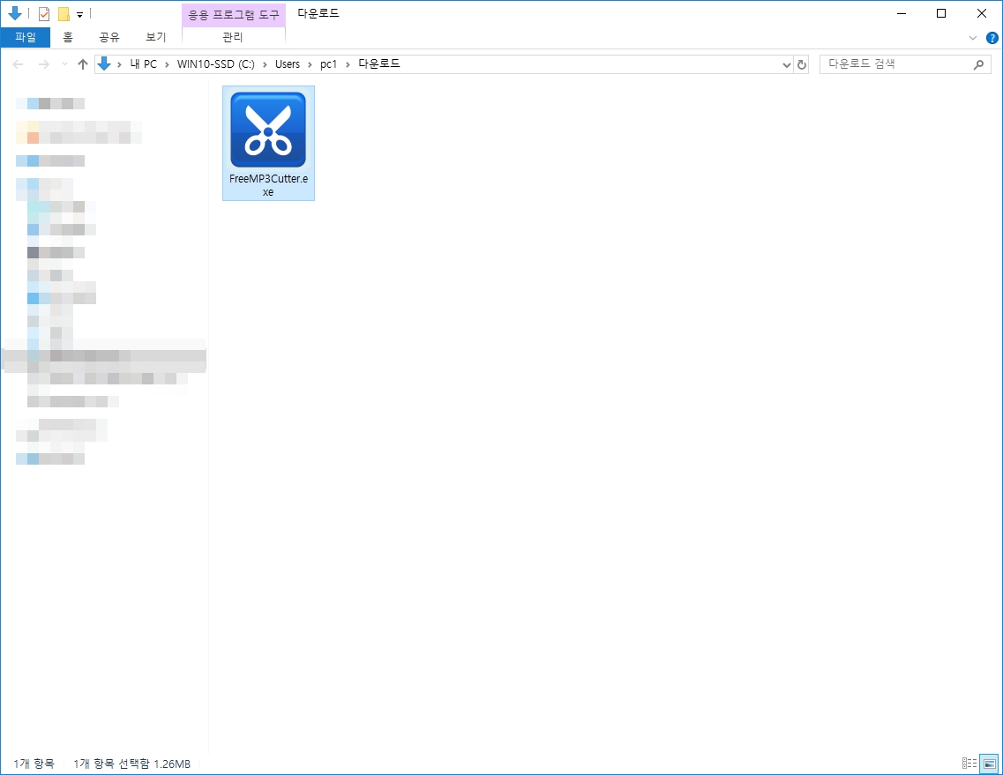Click the Properties quick access icon

44,14
